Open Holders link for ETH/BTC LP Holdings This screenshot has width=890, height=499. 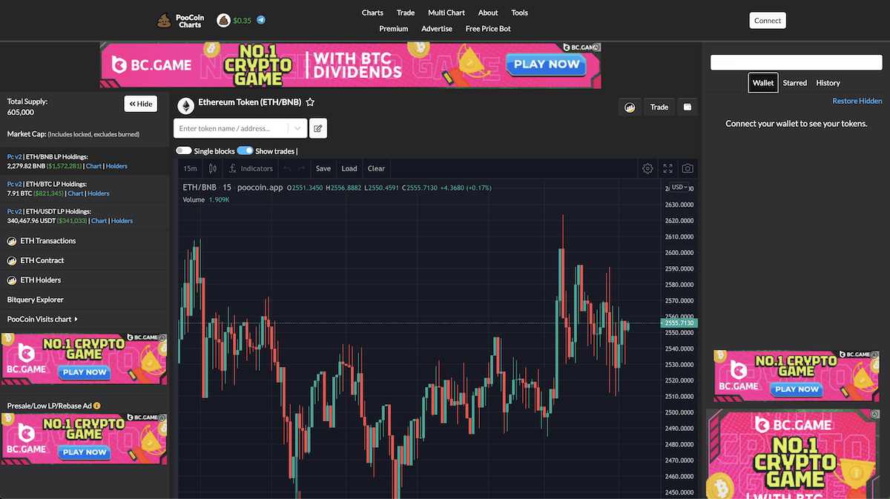[98, 194]
